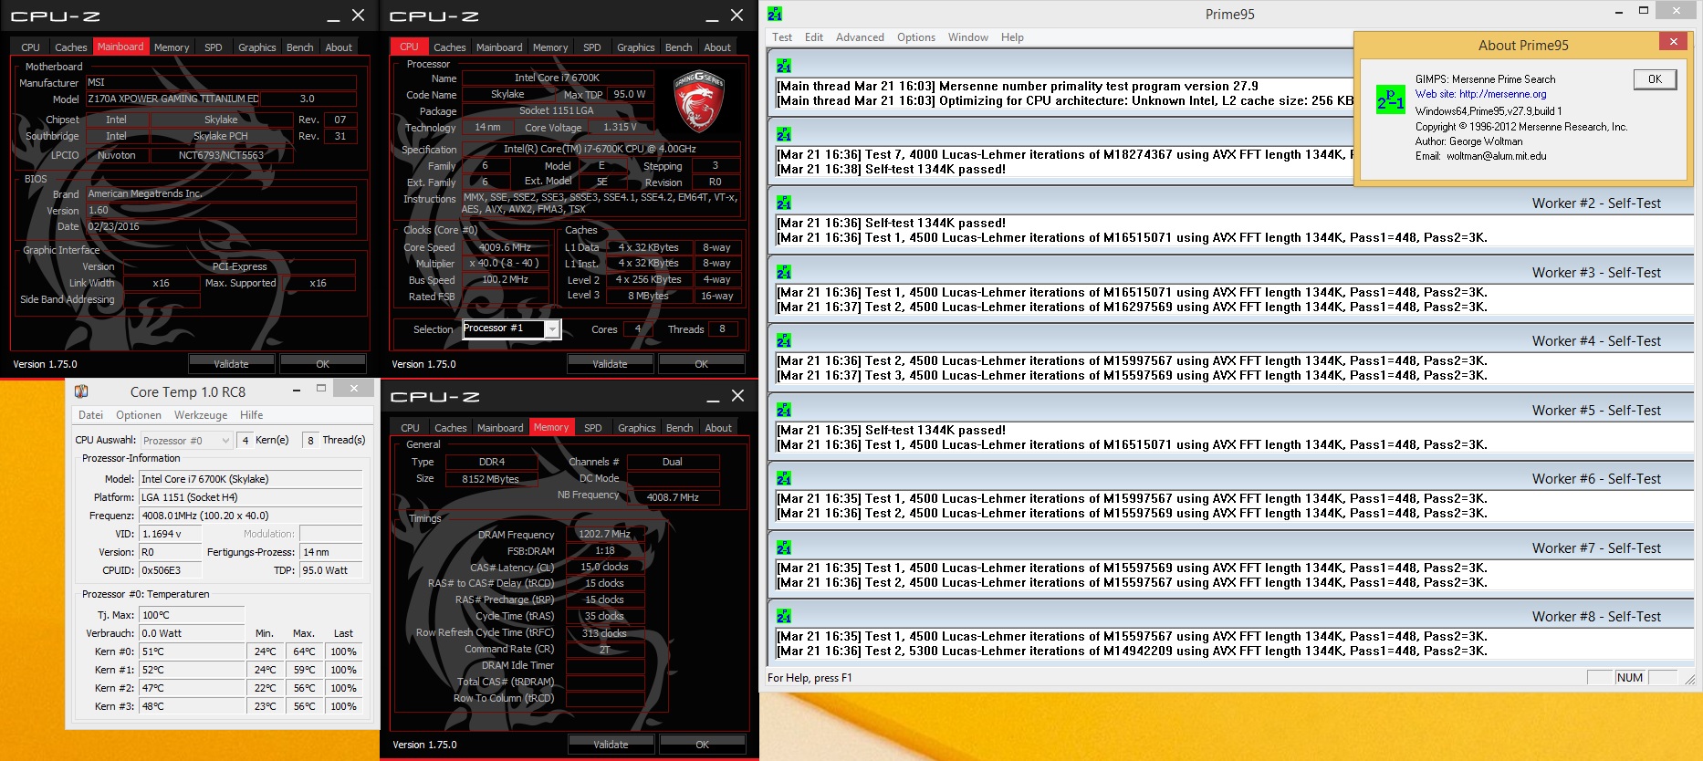
Task: Click the CAS# Latency 15.0 clocks value
Action: point(604,567)
